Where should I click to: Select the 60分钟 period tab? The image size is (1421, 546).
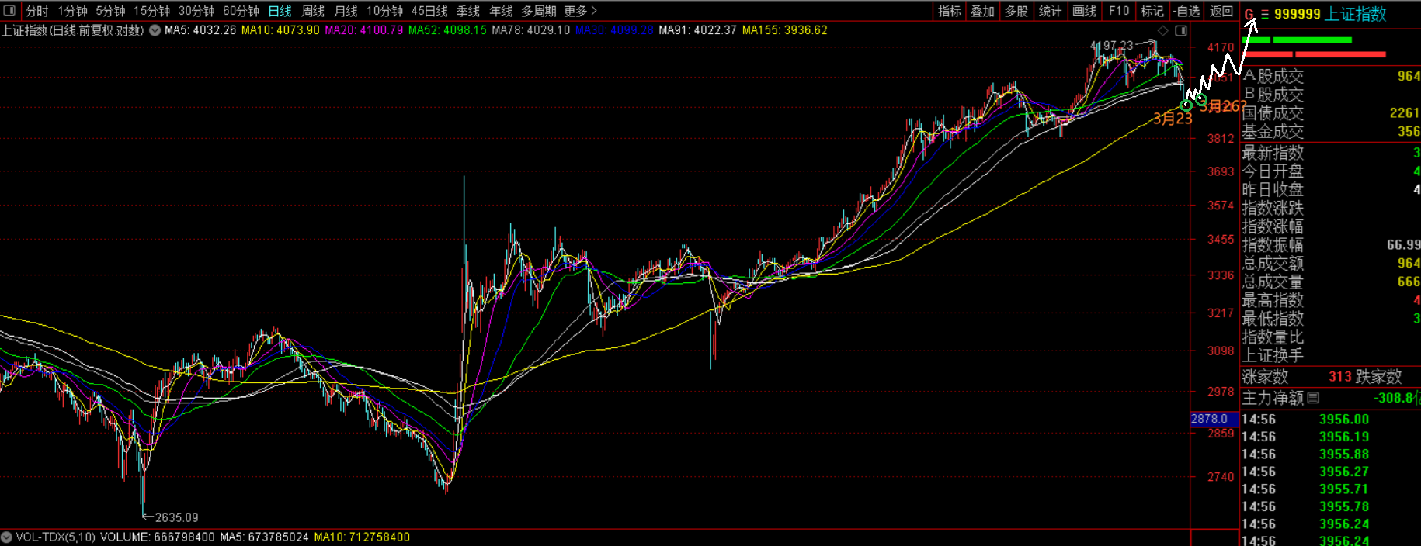pos(241,11)
